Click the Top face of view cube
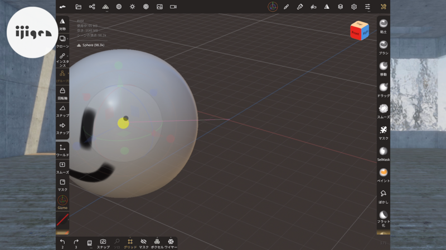The height and width of the screenshot is (250, 446). point(360,24)
